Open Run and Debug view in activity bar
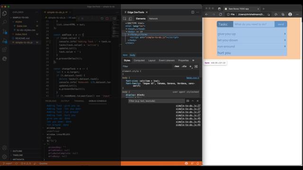303x170 pixels. point(5,41)
